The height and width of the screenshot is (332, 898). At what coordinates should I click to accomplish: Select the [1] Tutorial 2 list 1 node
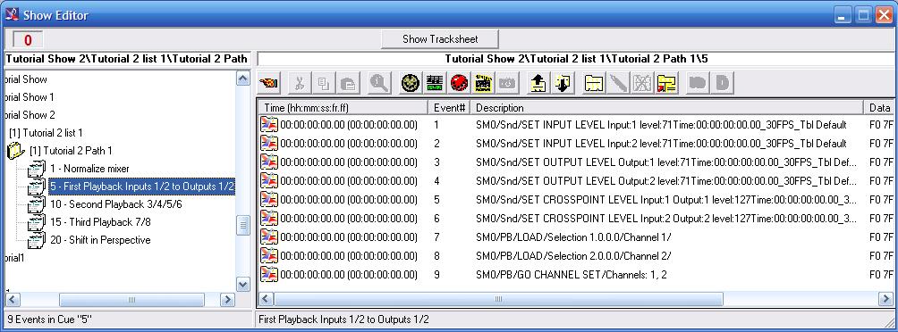point(46,133)
